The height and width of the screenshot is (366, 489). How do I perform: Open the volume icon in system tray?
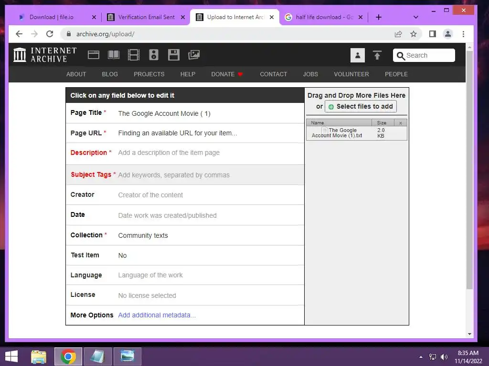click(444, 357)
